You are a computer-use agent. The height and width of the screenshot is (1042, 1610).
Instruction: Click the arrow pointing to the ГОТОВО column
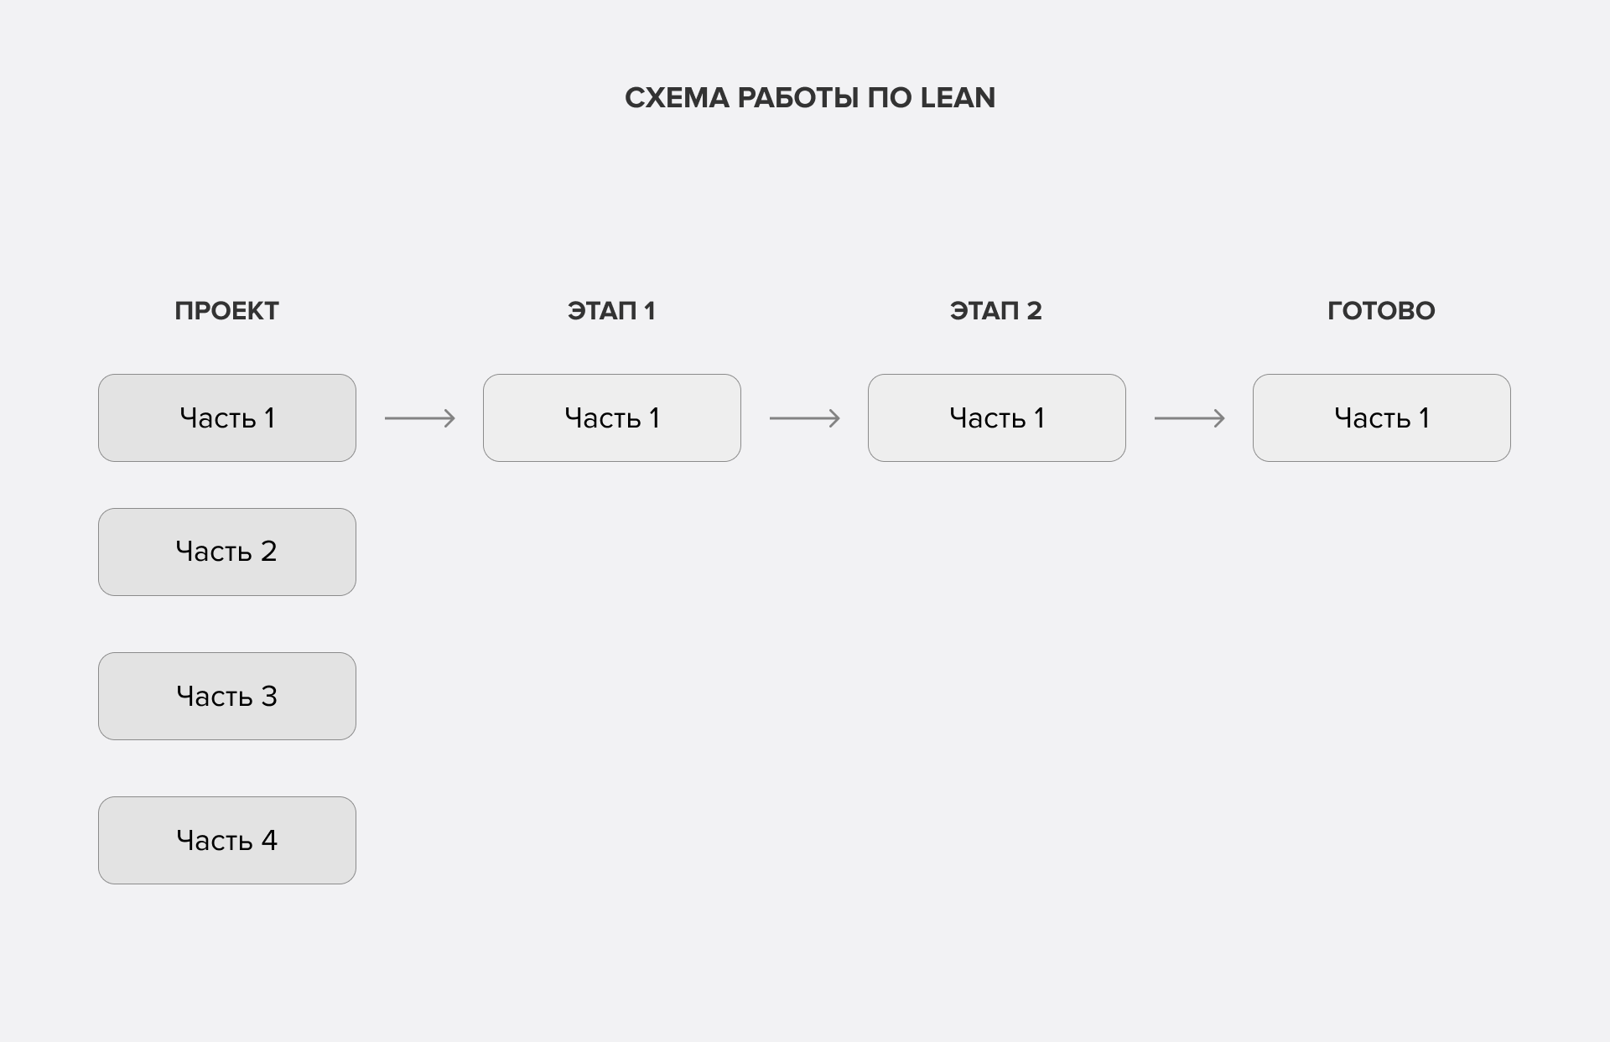pos(1189,417)
